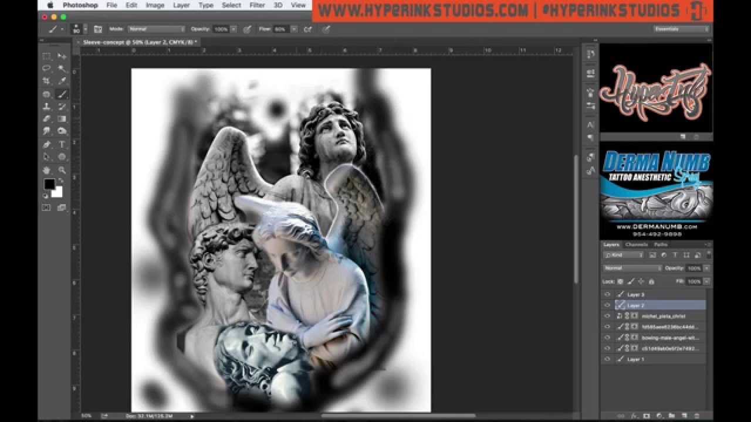The height and width of the screenshot is (422, 751).
Task: Select the Hand tool
Action: (46, 170)
